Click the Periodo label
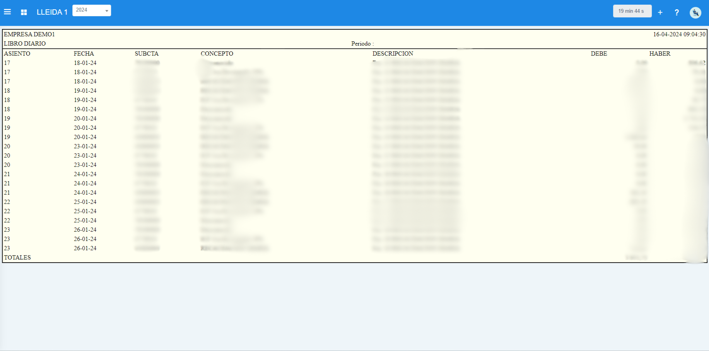 (x=362, y=44)
